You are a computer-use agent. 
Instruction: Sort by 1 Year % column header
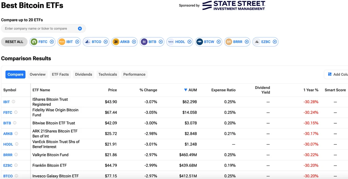tap(311, 90)
